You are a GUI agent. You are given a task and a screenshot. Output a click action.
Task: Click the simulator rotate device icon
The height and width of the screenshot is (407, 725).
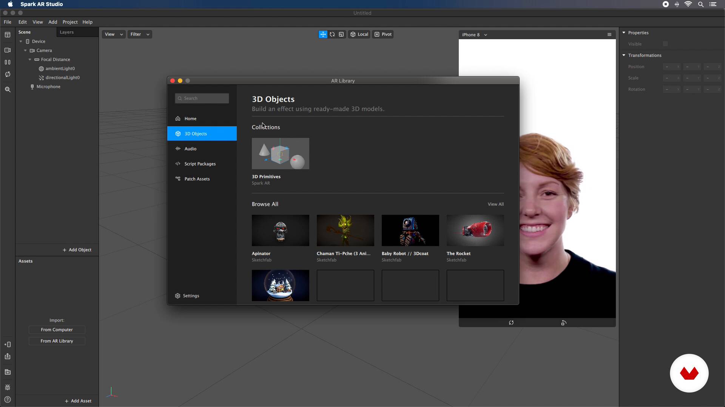click(x=564, y=323)
